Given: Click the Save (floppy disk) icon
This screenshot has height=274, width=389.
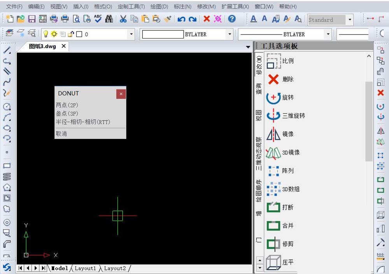Looking at the screenshot, I should tap(32, 19).
